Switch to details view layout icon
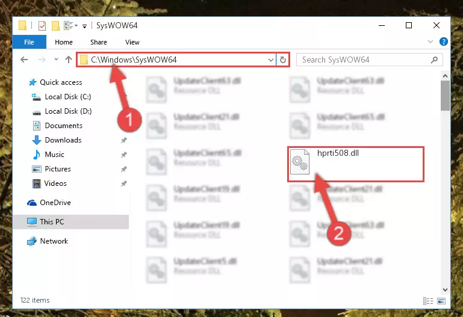The image size is (463, 317). point(428,301)
